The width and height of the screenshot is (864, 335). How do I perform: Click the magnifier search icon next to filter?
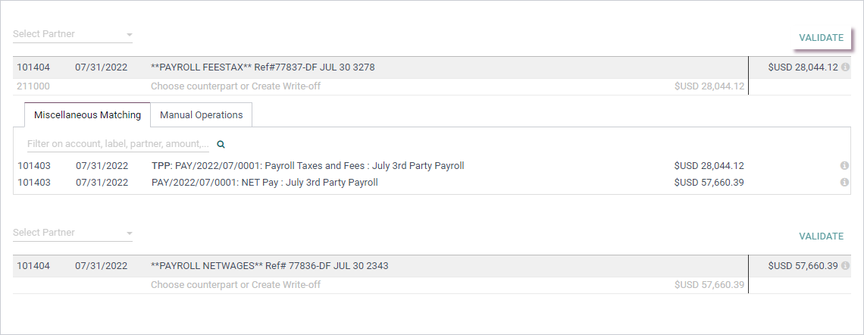(x=221, y=144)
